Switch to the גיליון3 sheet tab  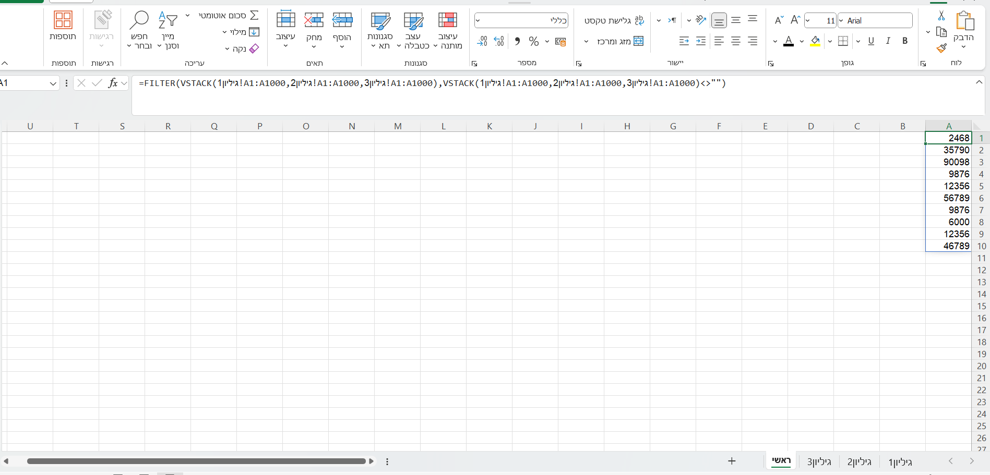[x=819, y=461]
